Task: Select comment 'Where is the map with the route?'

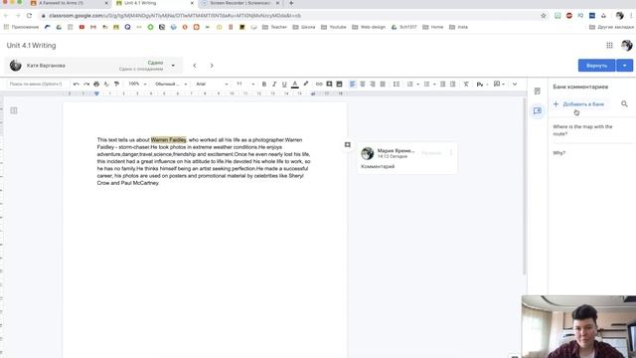Action: (x=582, y=130)
